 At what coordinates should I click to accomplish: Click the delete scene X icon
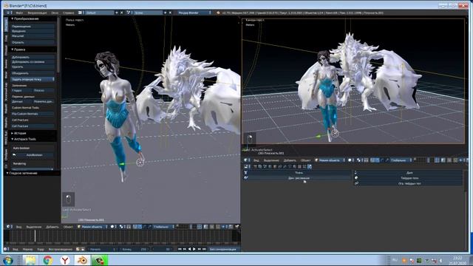click(170, 13)
